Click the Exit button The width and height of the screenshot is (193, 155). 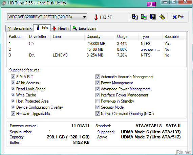tap(178, 17)
